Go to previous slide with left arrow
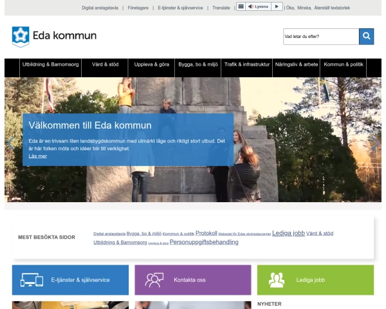Image resolution: width=386 pixels, height=309 pixels. tap(10, 143)
